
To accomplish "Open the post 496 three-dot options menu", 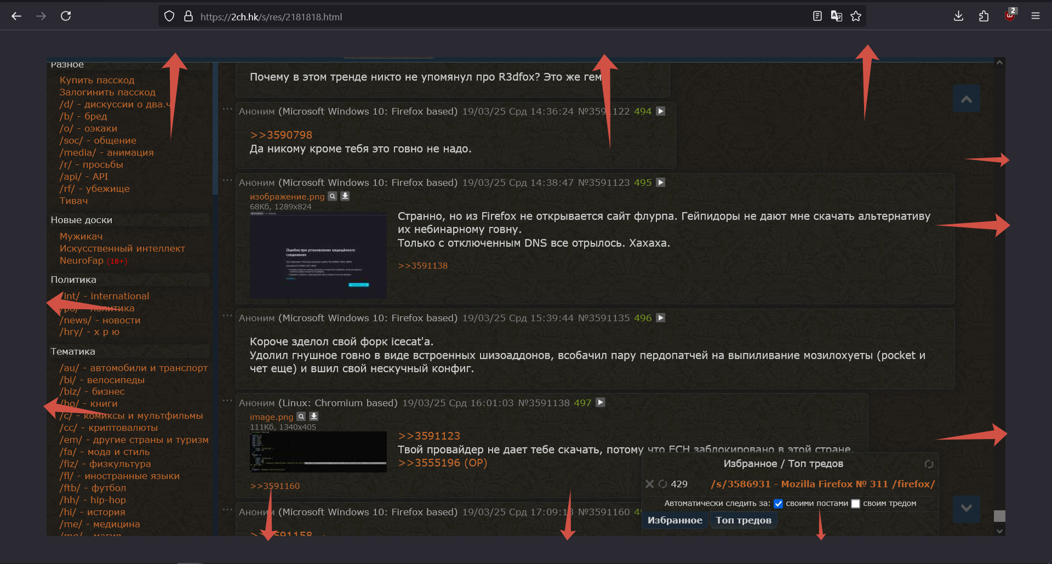I will [x=227, y=316].
